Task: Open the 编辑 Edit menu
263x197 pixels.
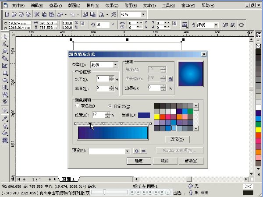Action: (37, 6)
